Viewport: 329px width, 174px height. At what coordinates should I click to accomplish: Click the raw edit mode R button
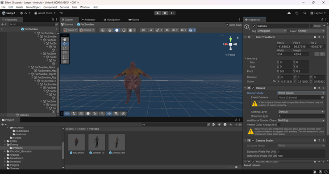coord(322,54)
